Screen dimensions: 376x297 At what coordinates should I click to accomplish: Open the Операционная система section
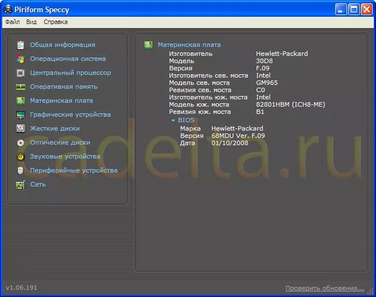[68, 59]
